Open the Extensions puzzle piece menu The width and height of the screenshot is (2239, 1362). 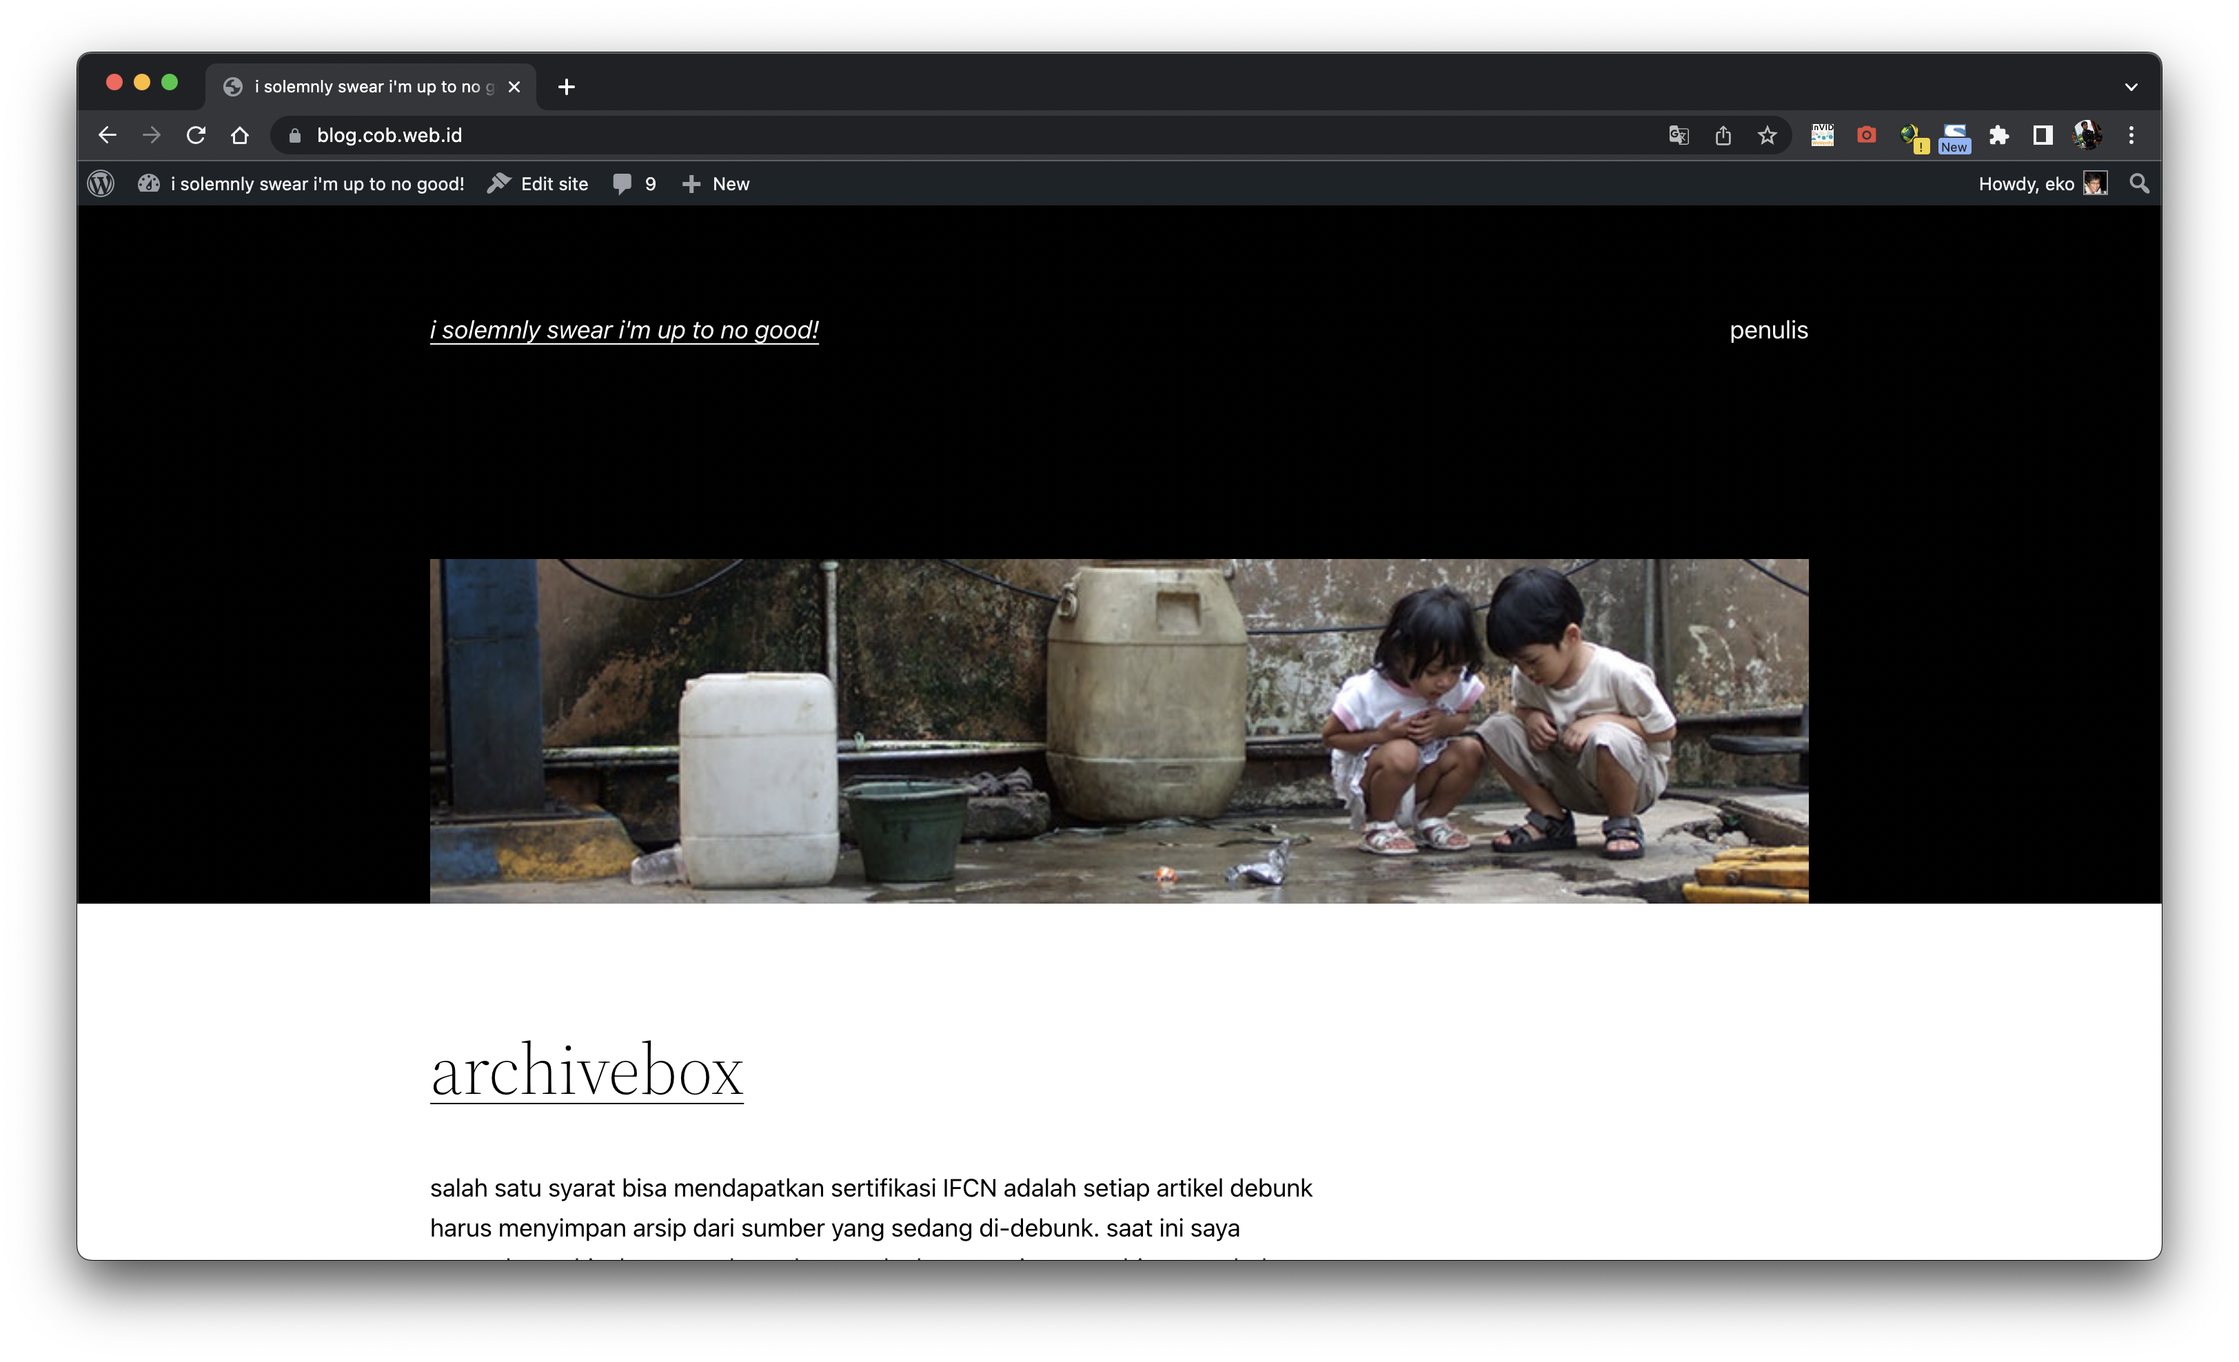click(1998, 135)
